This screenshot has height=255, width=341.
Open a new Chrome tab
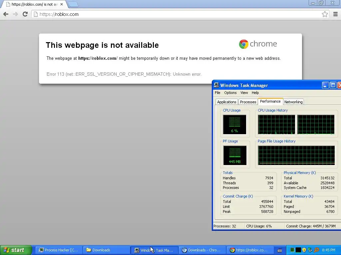point(74,4)
